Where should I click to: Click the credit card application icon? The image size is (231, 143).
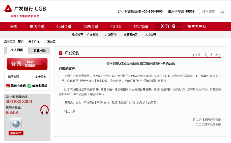pyautogui.click(x=8, y=86)
